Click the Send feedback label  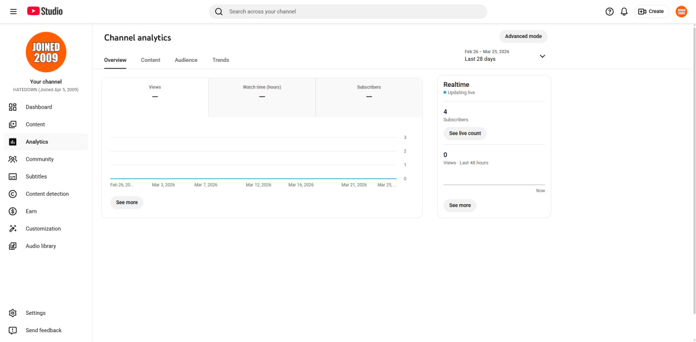coord(43,330)
